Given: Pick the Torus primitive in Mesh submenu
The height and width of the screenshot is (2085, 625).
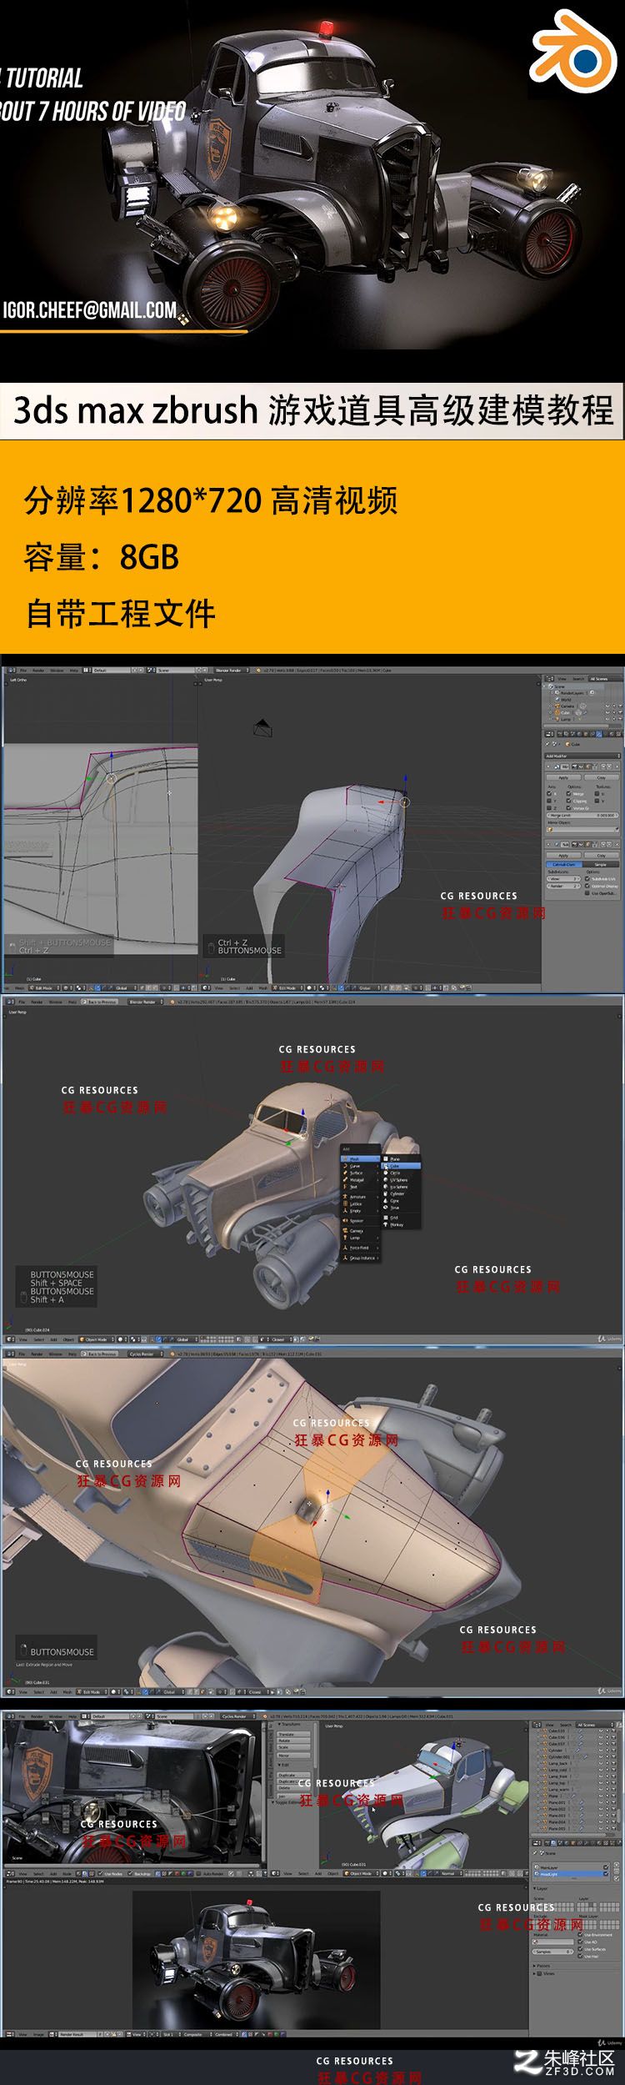Looking at the screenshot, I should click(x=401, y=1208).
